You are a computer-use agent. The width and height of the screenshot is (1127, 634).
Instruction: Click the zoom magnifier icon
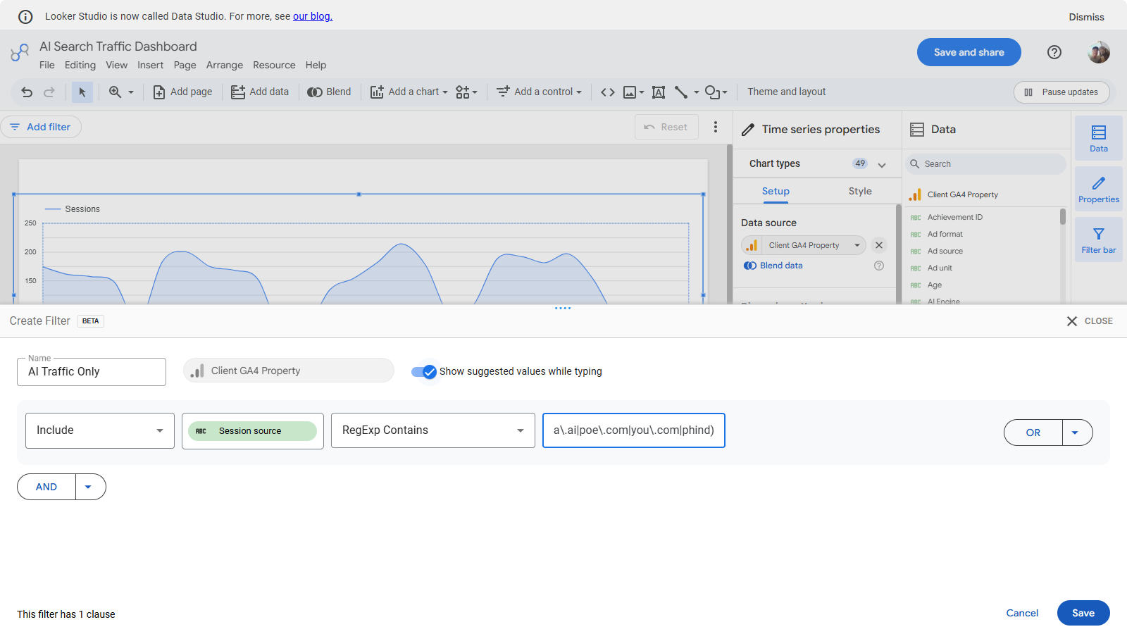pyautogui.click(x=115, y=92)
